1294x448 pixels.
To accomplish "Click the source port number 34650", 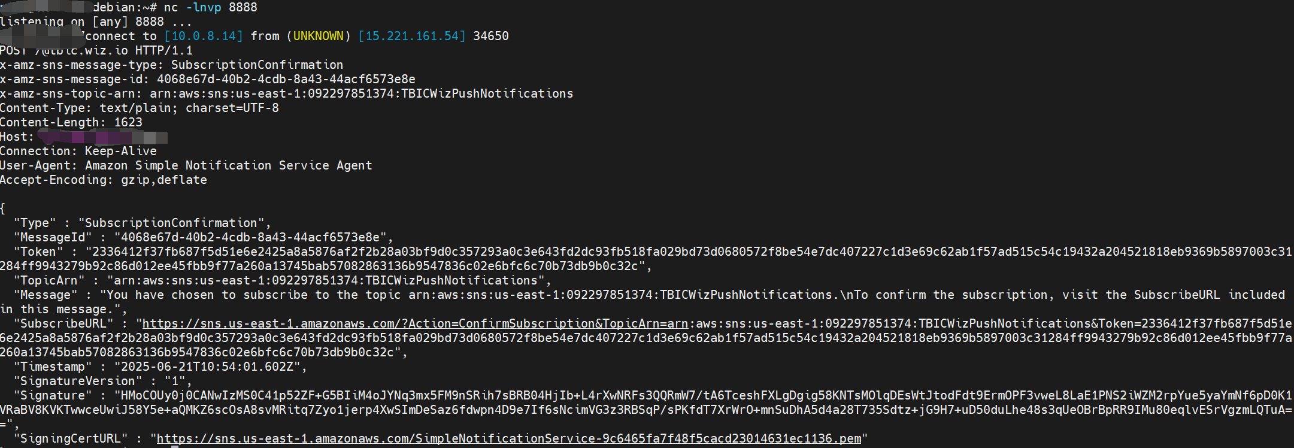I will pyautogui.click(x=490, y=37).
